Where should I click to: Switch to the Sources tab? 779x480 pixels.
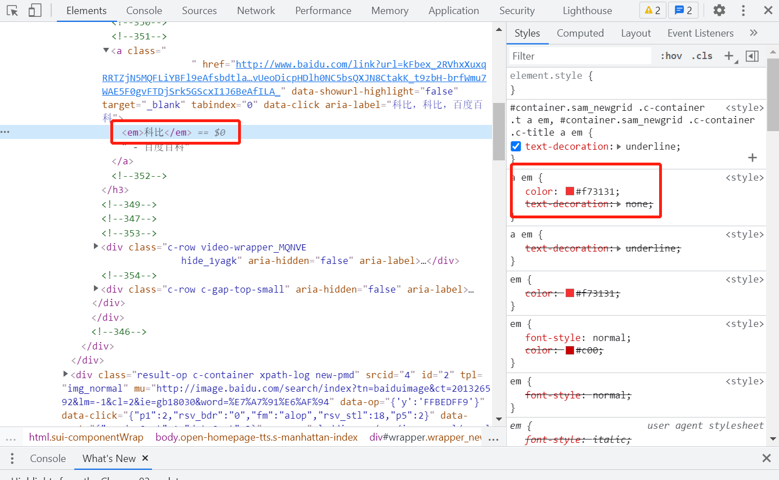tap(199, 11)
